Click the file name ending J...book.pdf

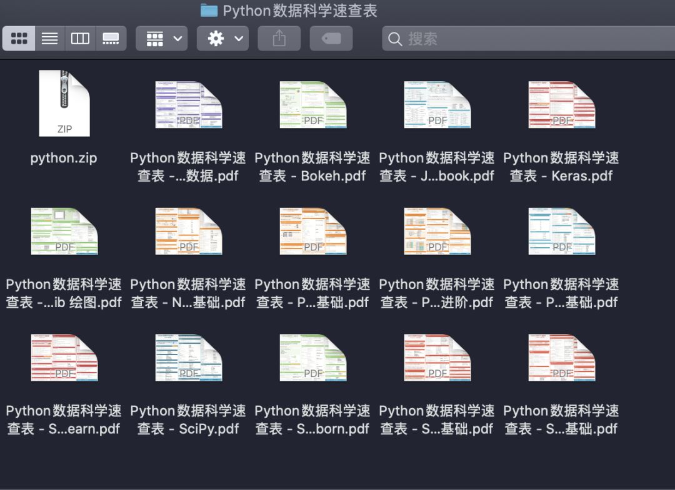click(x=437, y=167)
